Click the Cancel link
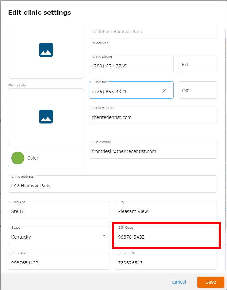 pyautogui.click(x=179, y=282)
